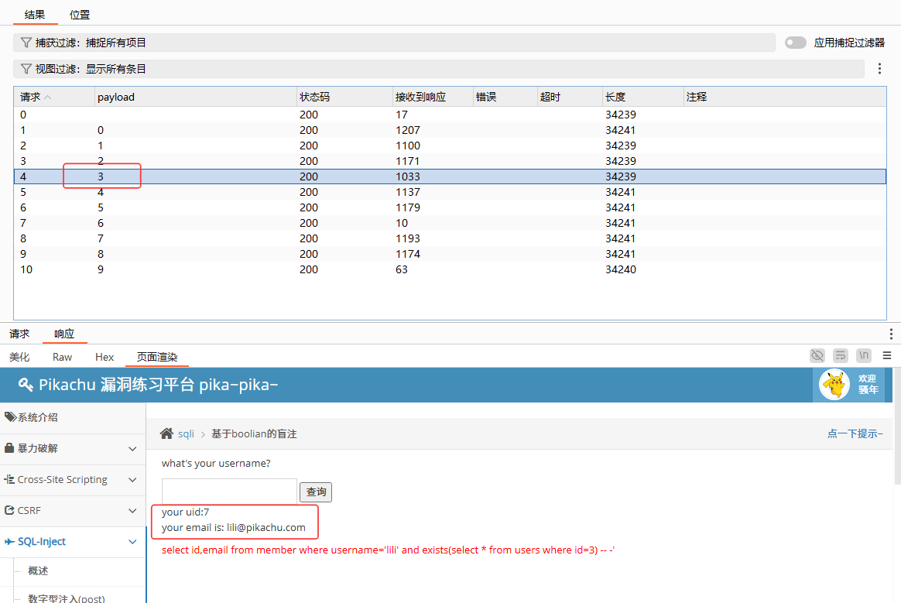This screenshot has width=901, height=603.
Task: Open the 系统介绍 sidebar item
Action: (38, 417)
